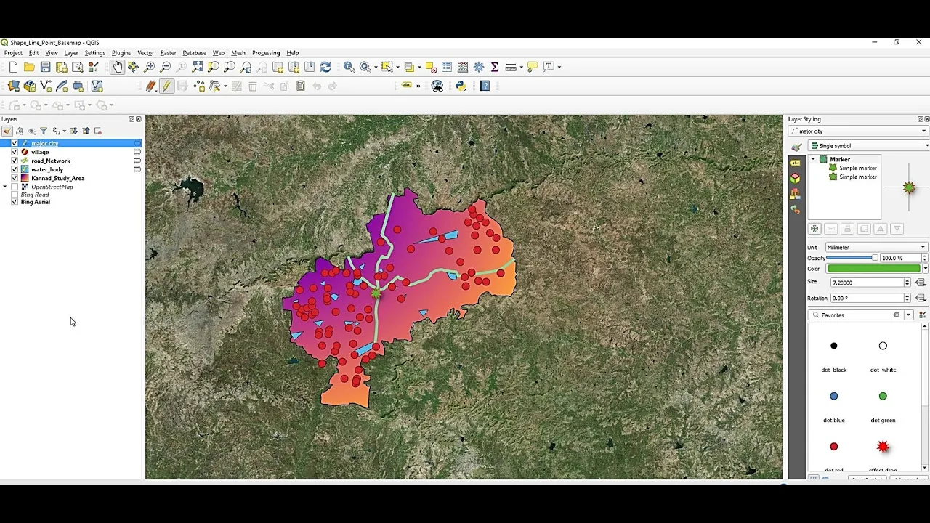This screenshot has width=930, height=523.
Task: Toggle visibility of Kannad_Study_Area layer
Action: 15,178
